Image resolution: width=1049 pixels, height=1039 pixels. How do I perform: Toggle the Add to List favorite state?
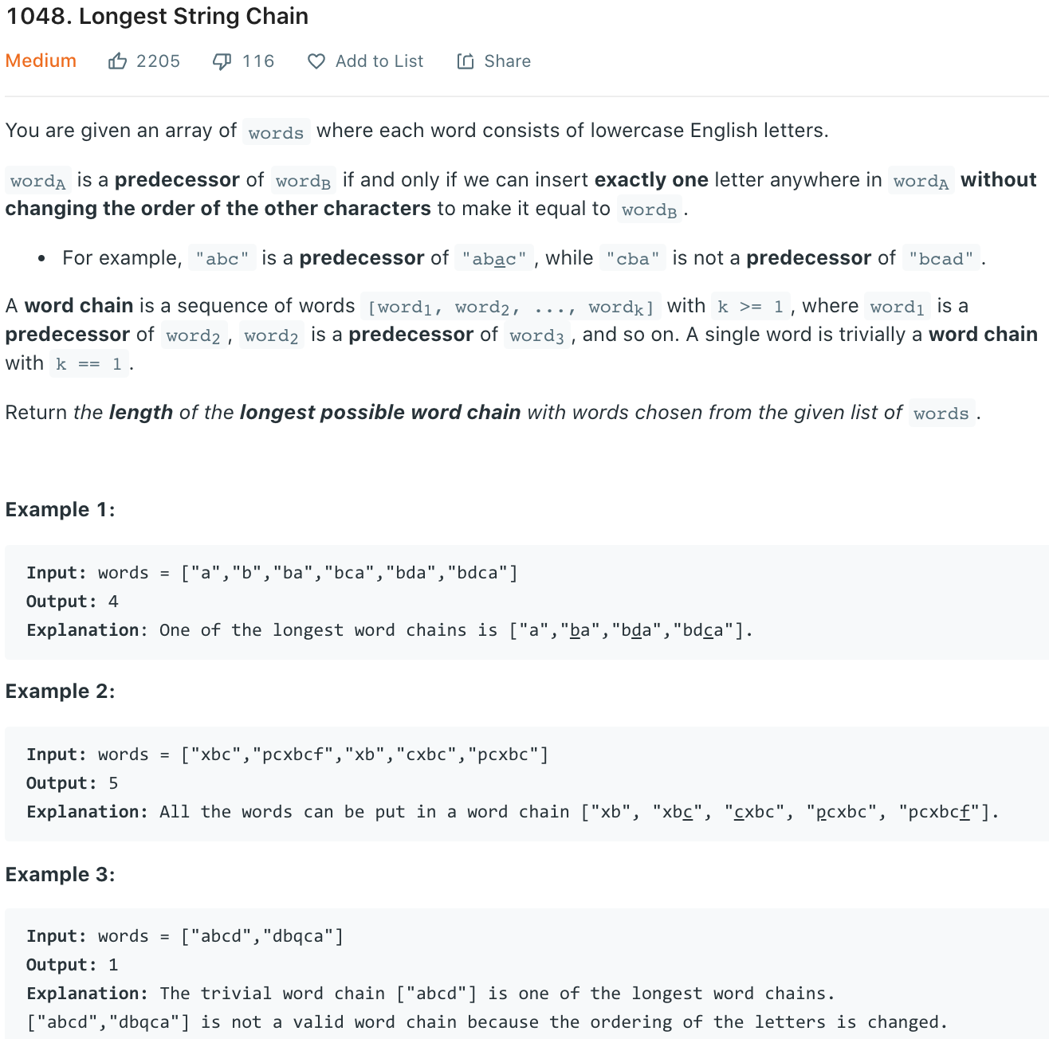(x=365, y=61)
